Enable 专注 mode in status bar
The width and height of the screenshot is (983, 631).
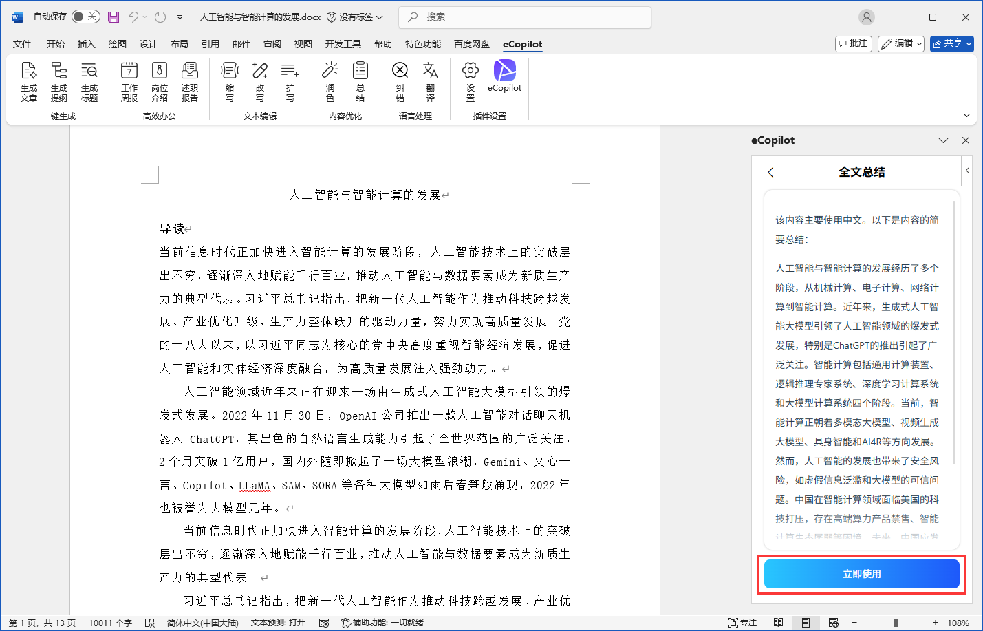[x=743, y=621]
